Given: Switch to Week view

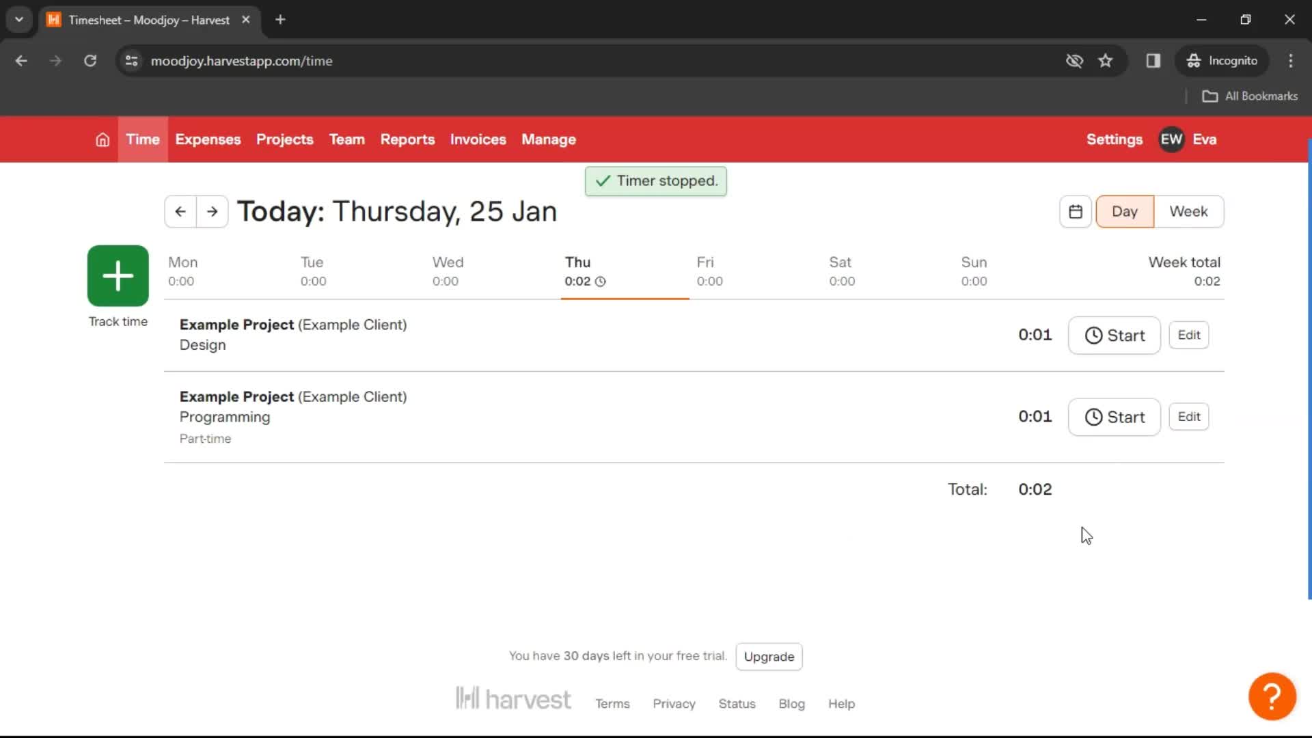Looking at the screenshot, I should click(x=1188, y=212).
